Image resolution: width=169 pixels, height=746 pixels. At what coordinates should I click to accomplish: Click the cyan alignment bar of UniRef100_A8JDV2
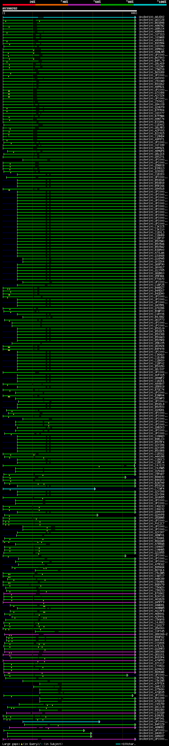(x=69, y=17)
